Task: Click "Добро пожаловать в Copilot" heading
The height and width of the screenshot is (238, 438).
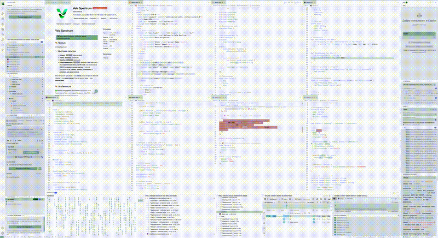Action: 419,21
